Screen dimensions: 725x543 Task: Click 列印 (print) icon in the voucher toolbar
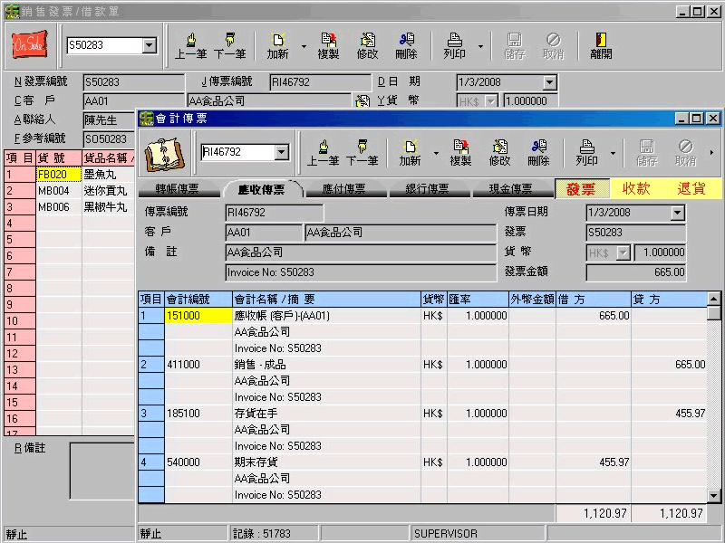coord(586,152)
